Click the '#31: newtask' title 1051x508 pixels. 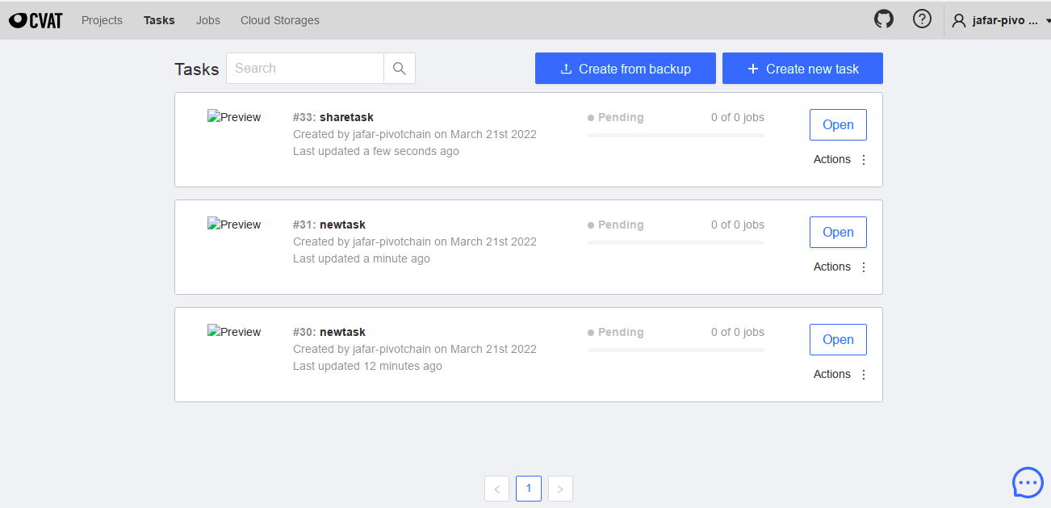[x=329, y=225]
